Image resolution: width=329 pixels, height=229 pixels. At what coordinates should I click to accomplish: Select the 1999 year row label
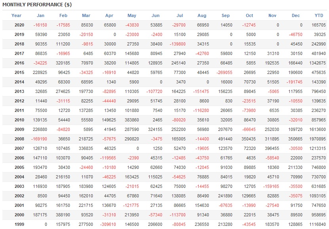19,224
